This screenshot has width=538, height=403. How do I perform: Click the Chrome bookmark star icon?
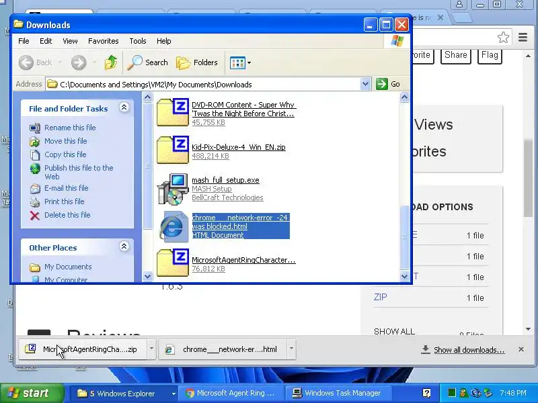pos(503,37)
